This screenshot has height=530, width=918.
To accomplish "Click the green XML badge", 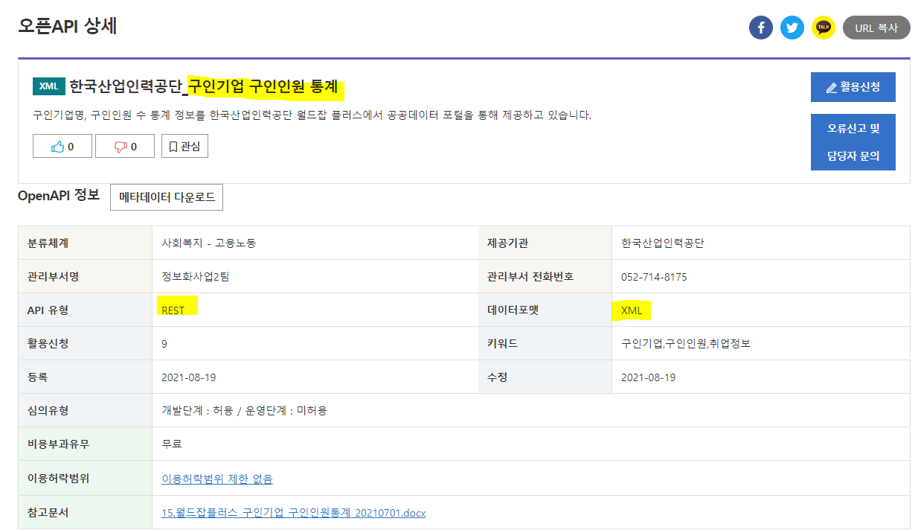I will pos(49,86).
